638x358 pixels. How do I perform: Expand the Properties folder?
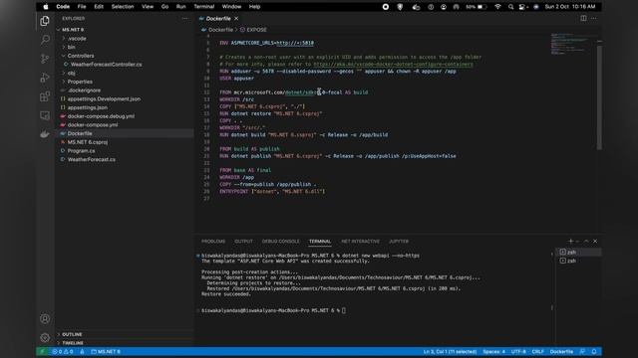(80, 82)
